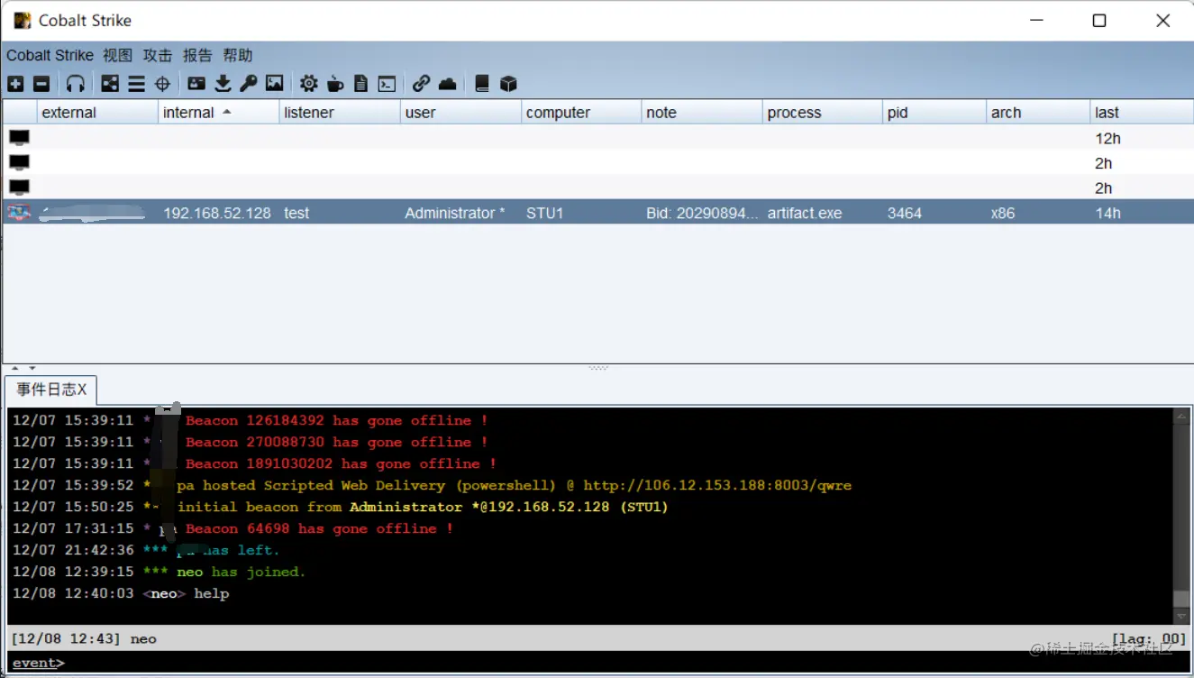Expand the top pane with the small down arrow

[x=32, y=368]
